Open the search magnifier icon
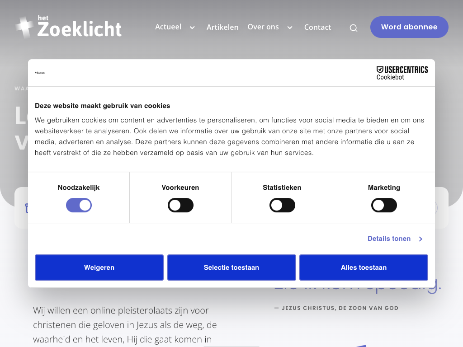This screenshot has width=463, height=347. (x=354, y=28)
